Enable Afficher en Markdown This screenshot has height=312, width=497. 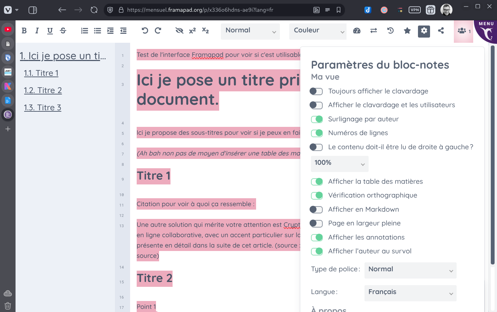click(x=316, y=210)
